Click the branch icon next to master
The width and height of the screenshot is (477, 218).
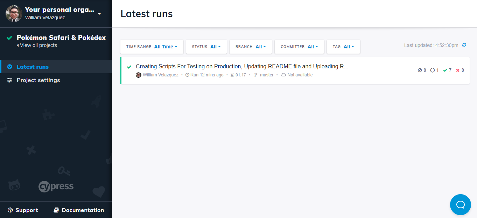pos(256,75)
